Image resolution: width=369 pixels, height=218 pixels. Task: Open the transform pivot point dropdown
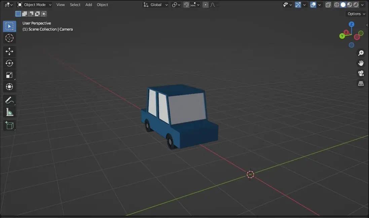[176, 5]
